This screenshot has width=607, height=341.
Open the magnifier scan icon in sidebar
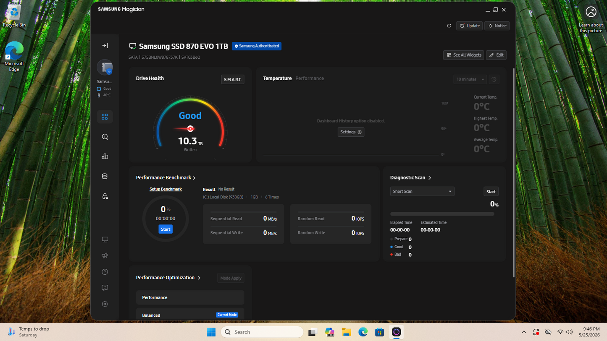105,137
